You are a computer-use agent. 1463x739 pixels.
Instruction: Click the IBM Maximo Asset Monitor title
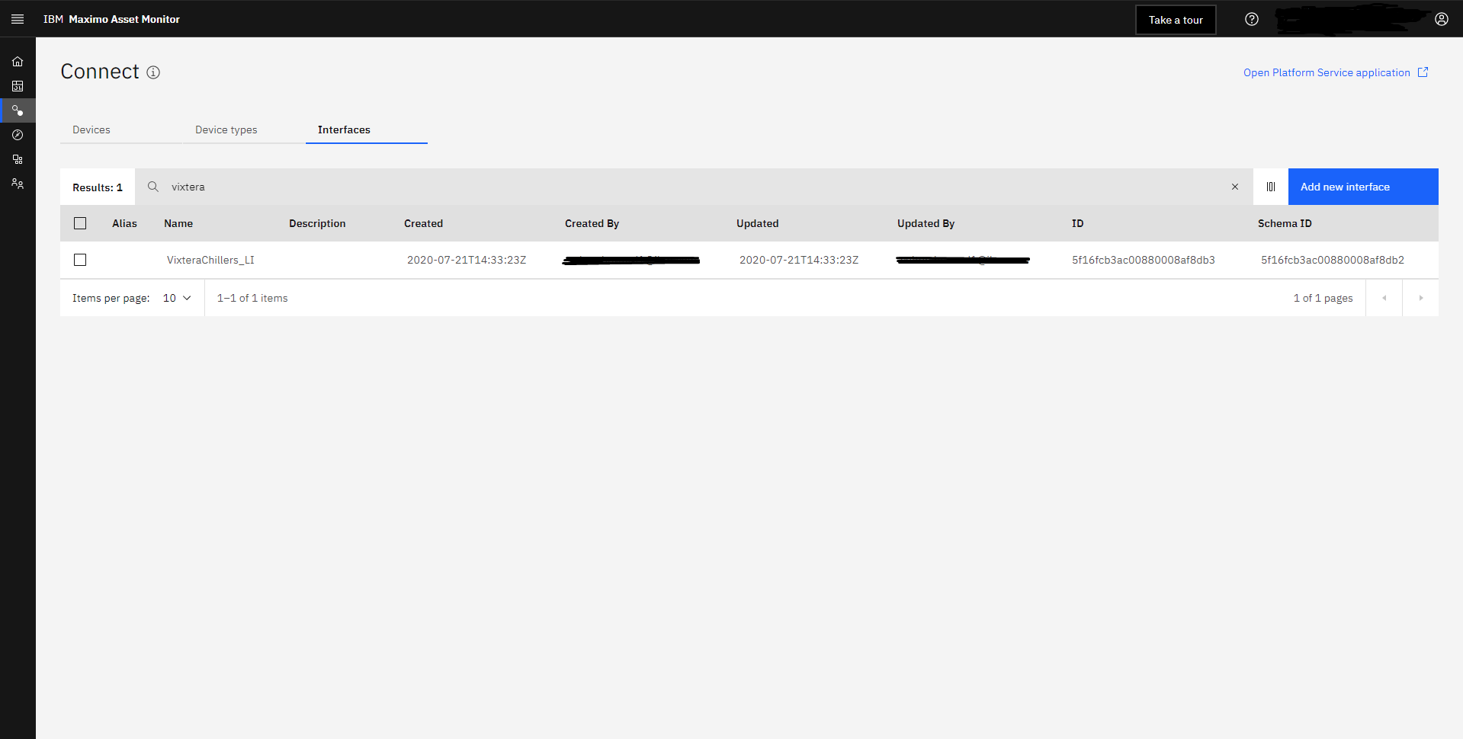point(111,19)
